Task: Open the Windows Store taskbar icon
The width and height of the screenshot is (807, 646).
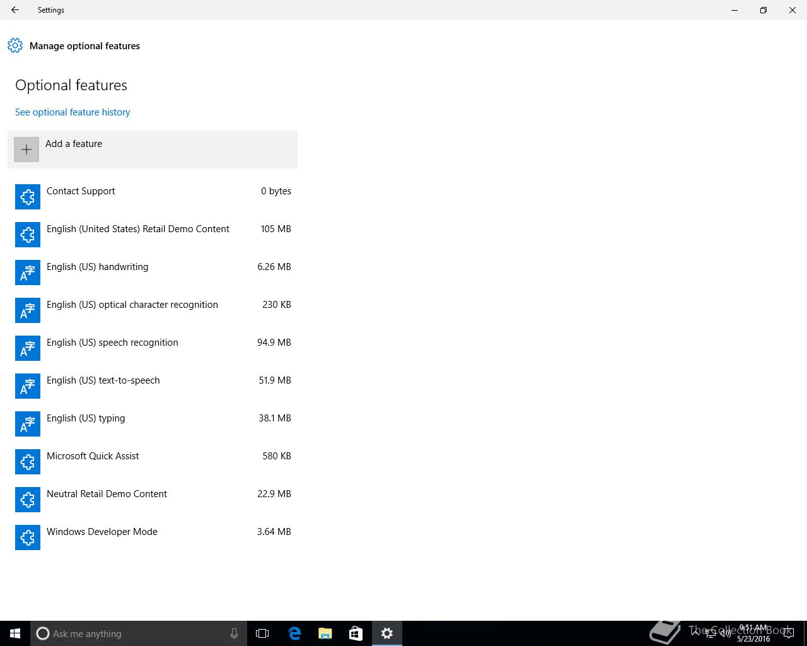Action: click(356, 633)
